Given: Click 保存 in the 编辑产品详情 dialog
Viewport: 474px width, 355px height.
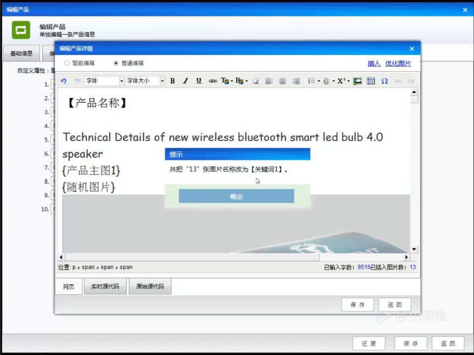Looking at the screenshot, I should click(357, 305).
